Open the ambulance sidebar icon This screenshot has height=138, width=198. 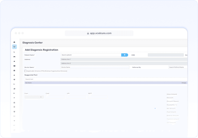click(14, 89)
